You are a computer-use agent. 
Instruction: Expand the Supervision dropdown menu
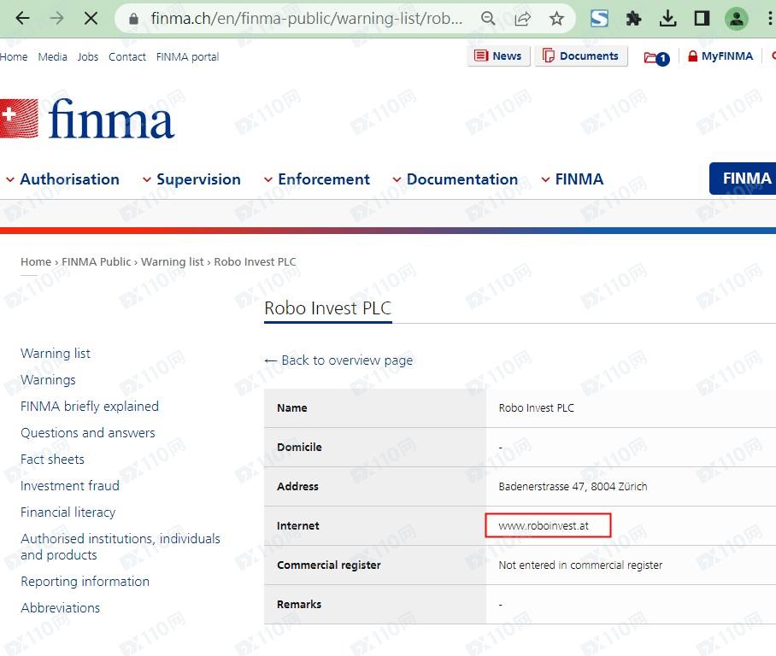[x=191, y=179]
